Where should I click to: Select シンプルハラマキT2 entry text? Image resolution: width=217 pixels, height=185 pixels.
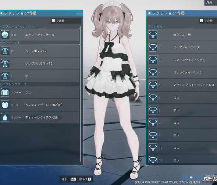pos(39,64)
